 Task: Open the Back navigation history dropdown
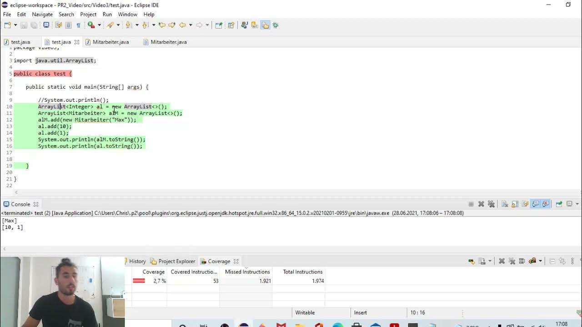(191, 25)
